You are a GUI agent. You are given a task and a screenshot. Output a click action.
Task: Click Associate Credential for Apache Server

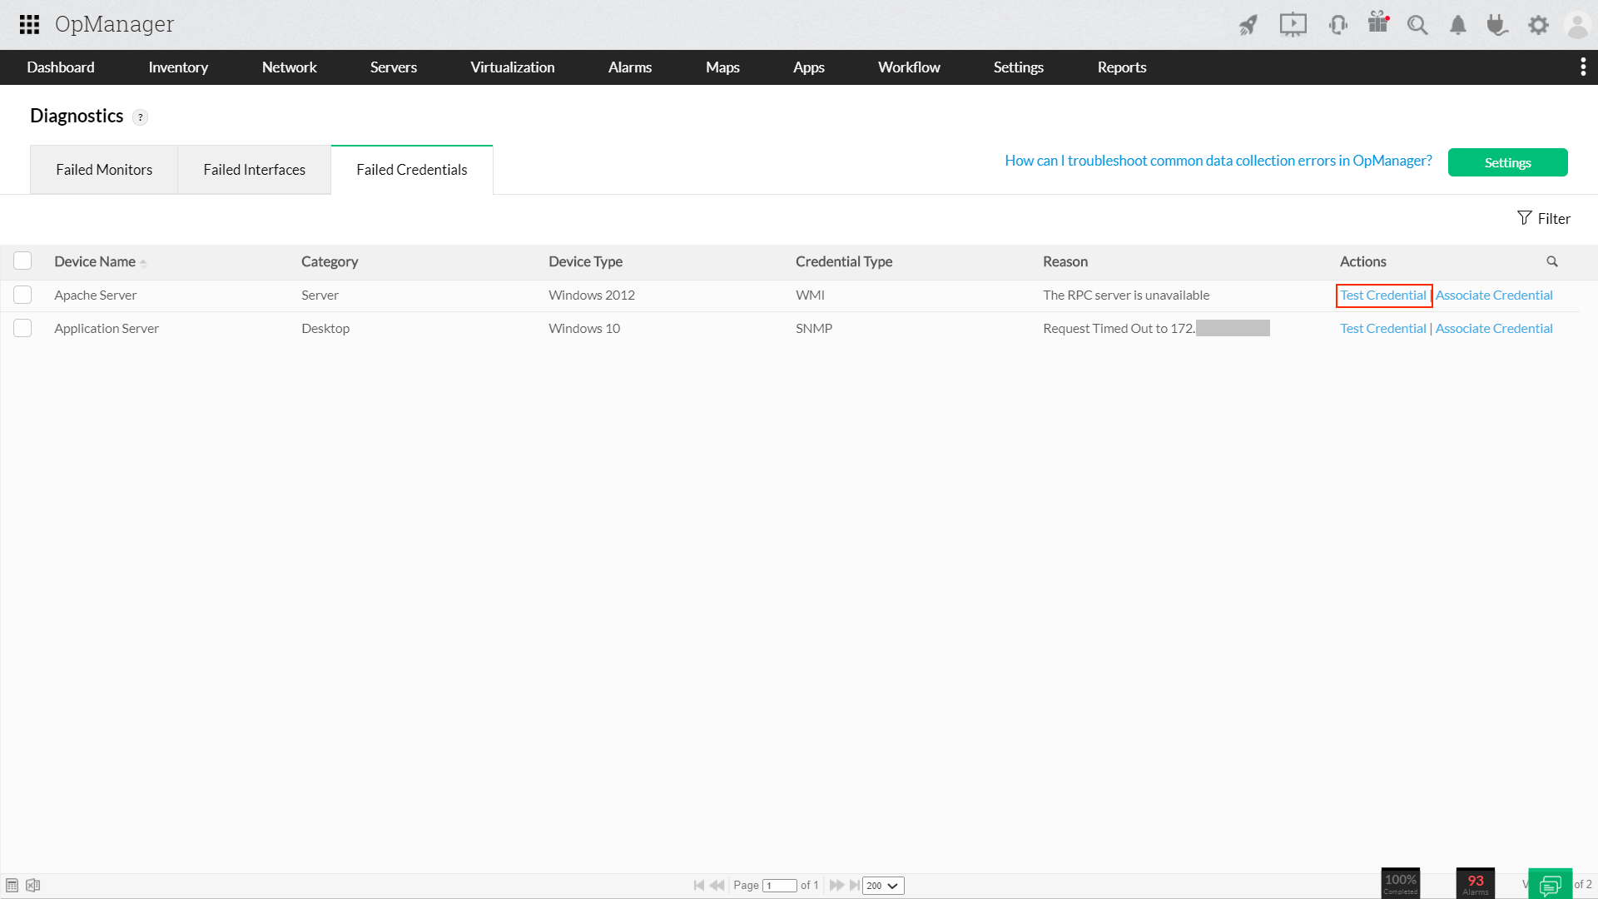tap(1493, 295)
